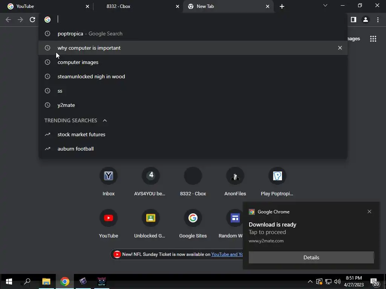Screen dimensions: 386x289
Task: Select trending search 'stock market futures'
Action: 193,134
